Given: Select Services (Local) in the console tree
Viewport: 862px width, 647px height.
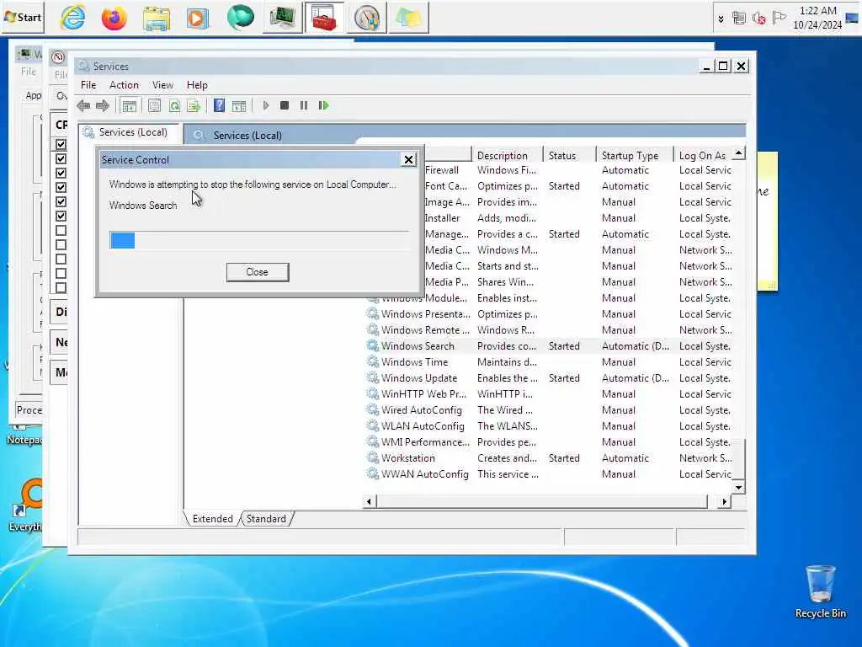Looking at the screenshot, I should (x=132, y=132).
